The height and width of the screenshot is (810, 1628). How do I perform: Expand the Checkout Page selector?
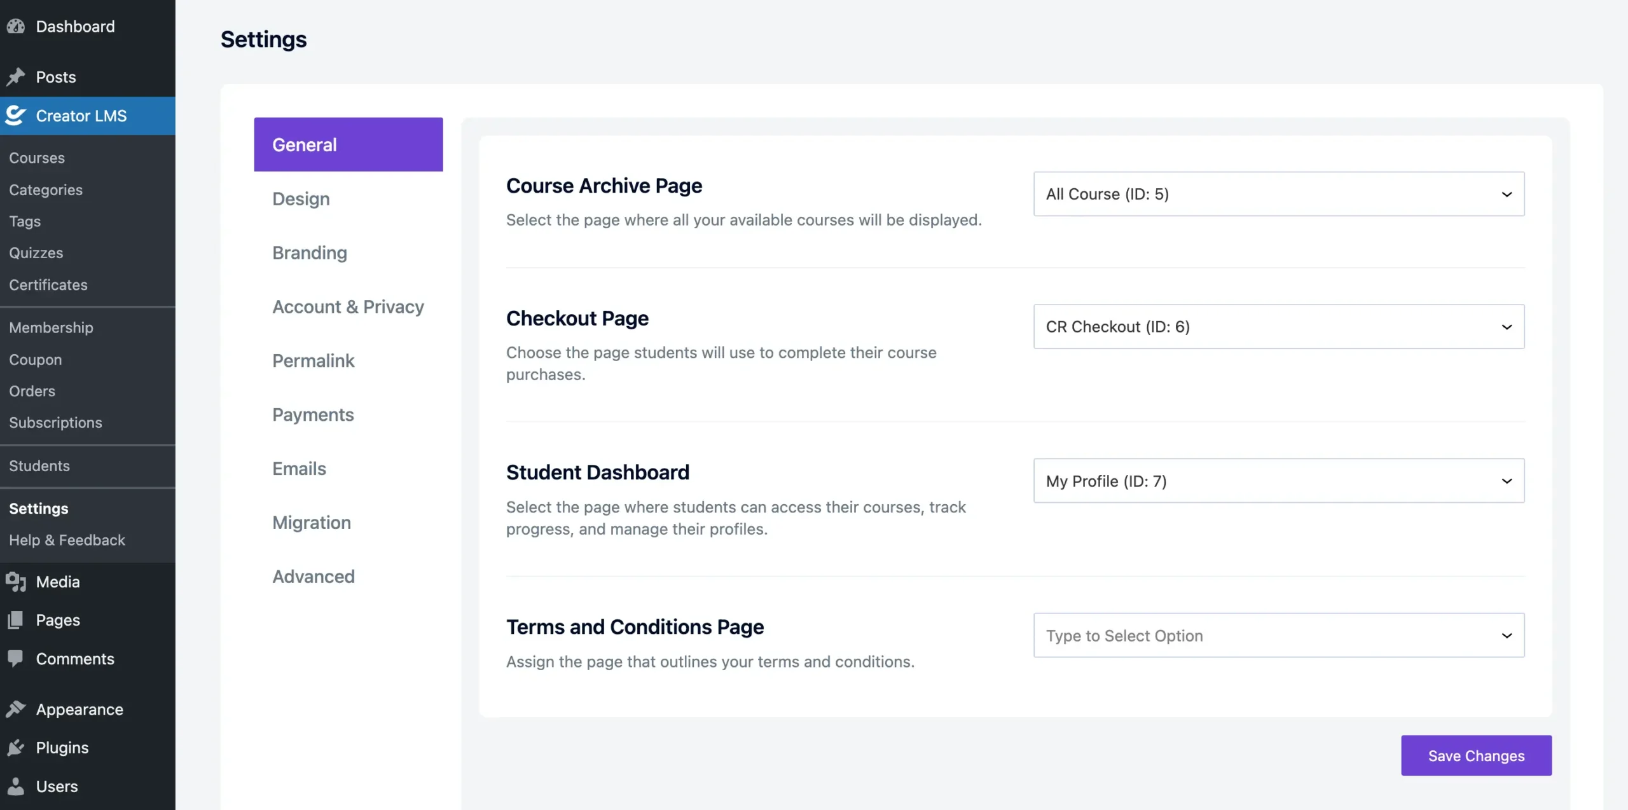point(1279,326)
